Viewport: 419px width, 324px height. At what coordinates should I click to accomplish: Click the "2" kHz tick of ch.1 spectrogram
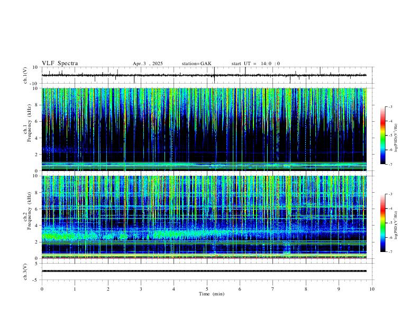[37, 155]
